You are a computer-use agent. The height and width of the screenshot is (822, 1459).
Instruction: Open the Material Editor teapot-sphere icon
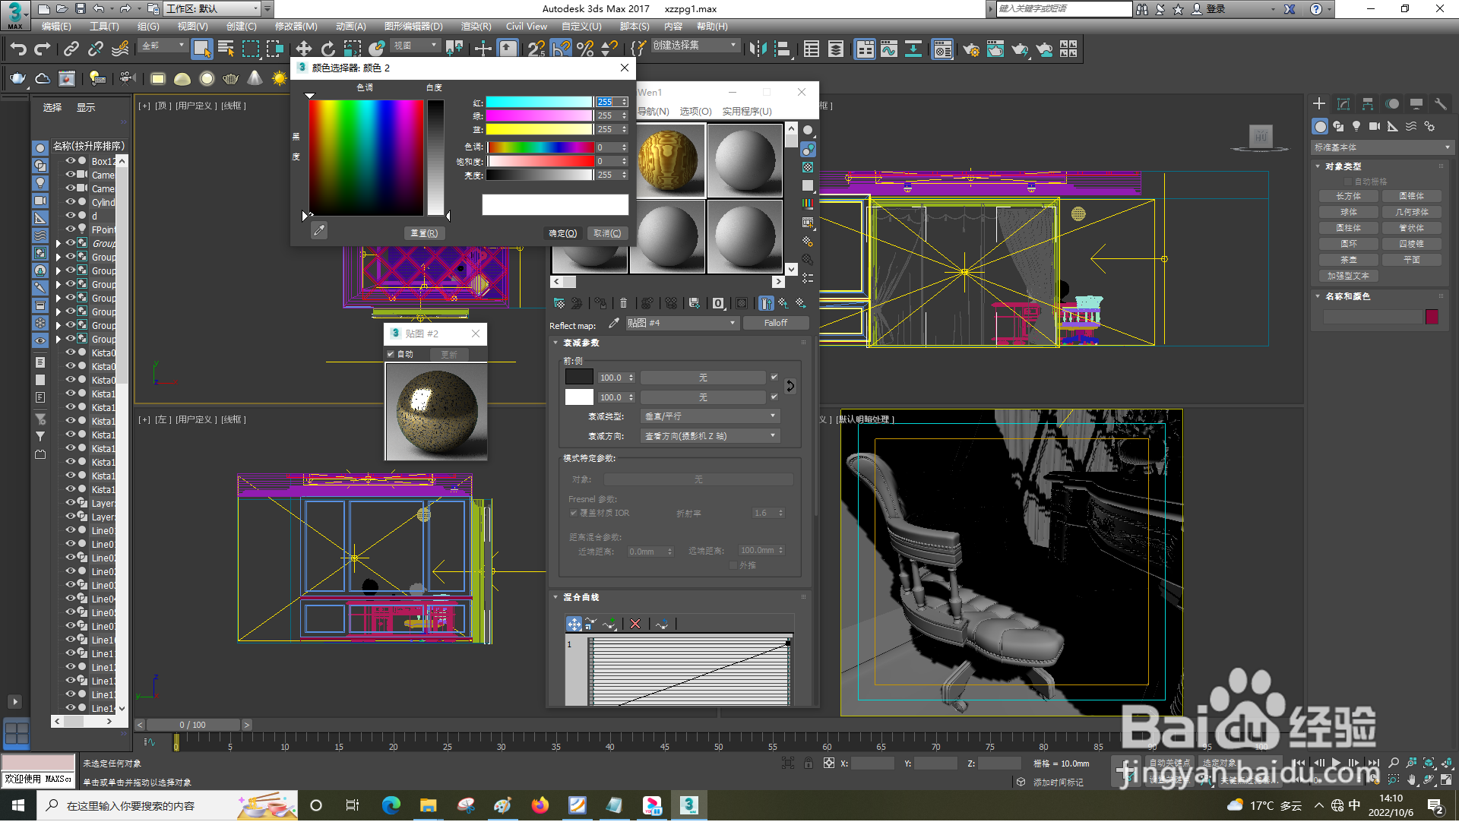pyautogui.click(x=942, y=49)
